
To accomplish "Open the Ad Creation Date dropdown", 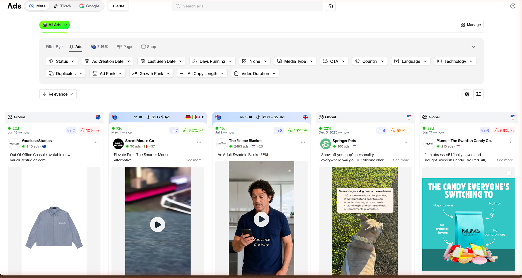I will [108, 61].
